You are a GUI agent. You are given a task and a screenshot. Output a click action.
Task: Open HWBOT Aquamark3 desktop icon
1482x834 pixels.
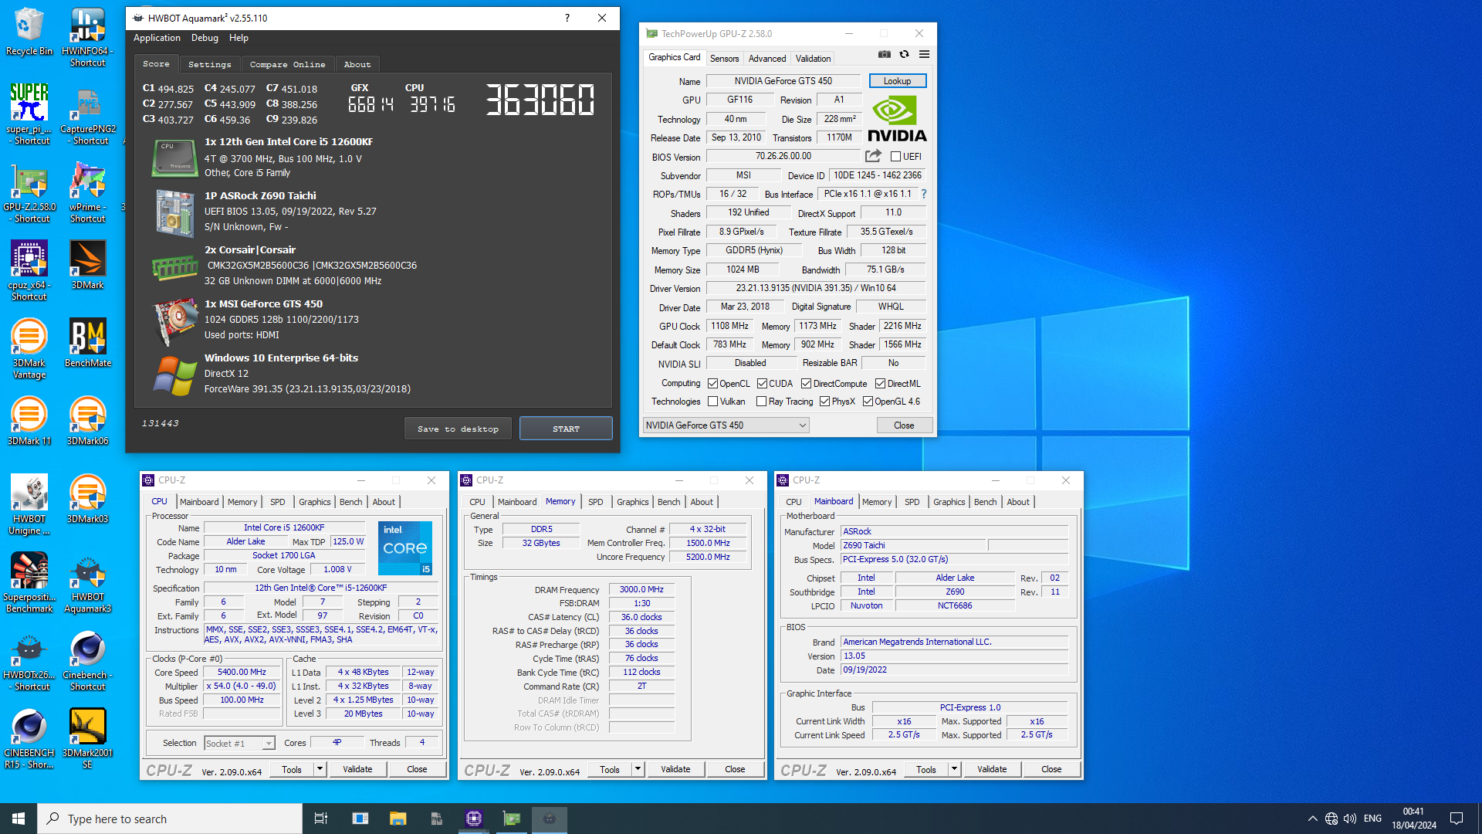coord(87,584)
